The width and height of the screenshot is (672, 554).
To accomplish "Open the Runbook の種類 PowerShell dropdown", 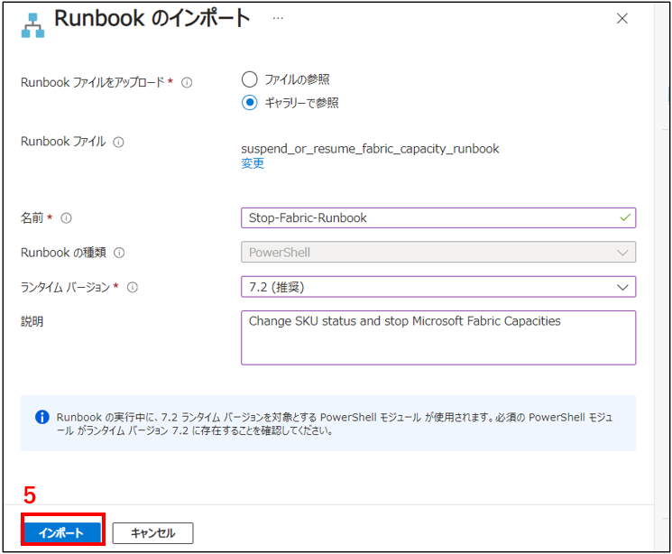I will point(438,252).
